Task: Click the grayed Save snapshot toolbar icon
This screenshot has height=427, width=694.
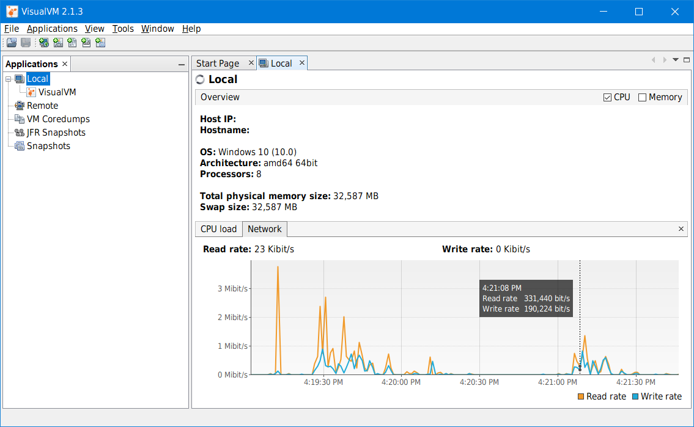Action: pos(26,42)
